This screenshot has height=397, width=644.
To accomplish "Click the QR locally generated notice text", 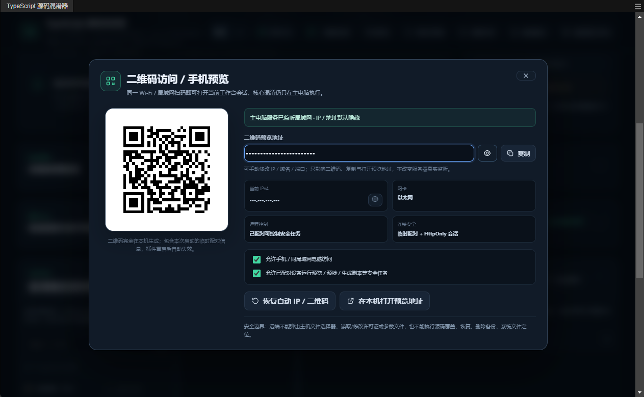I will 167,245.
